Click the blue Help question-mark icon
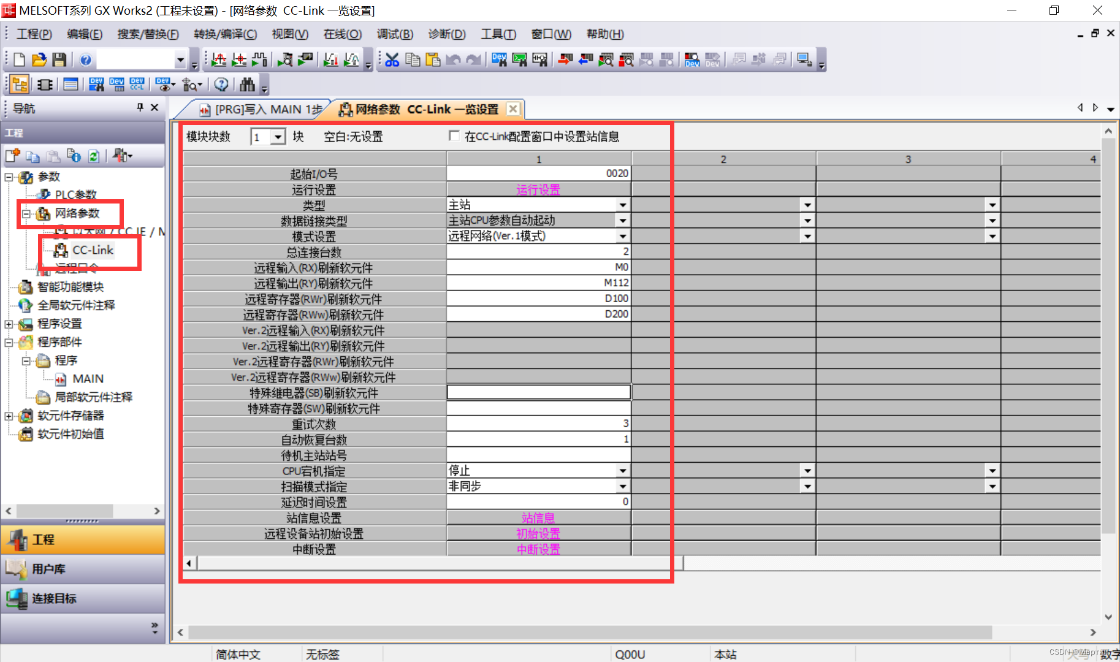The width and height of the screenshot is (1120, 662). [86, 59]
